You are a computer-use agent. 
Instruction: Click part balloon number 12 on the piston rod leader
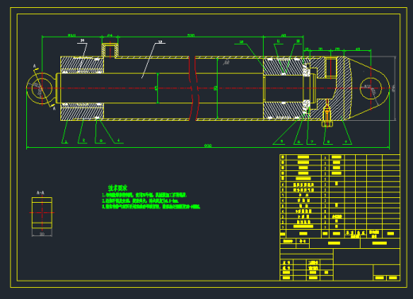click(160, 42)
